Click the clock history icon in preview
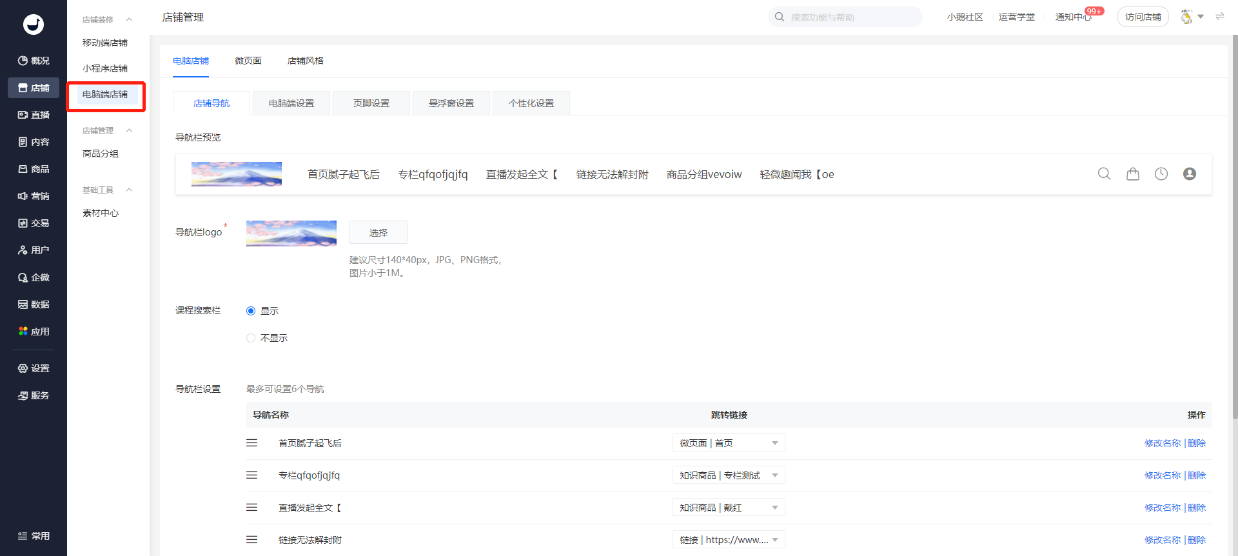The image size is (1238, 556). (1161, 174)
